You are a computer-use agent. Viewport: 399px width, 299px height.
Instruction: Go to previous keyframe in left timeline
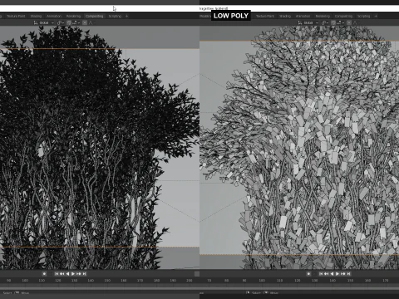click(62, 274)
